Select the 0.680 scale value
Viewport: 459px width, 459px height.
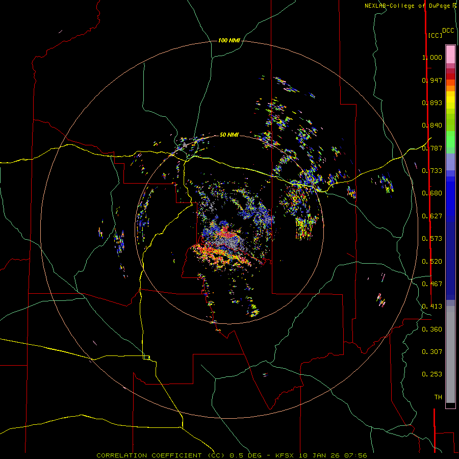432,193
